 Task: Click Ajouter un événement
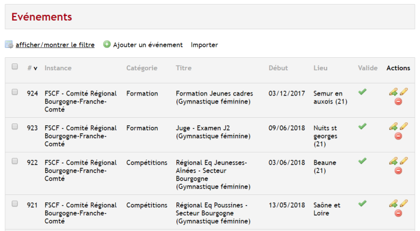pyautogui.click(x=148, y=45)
